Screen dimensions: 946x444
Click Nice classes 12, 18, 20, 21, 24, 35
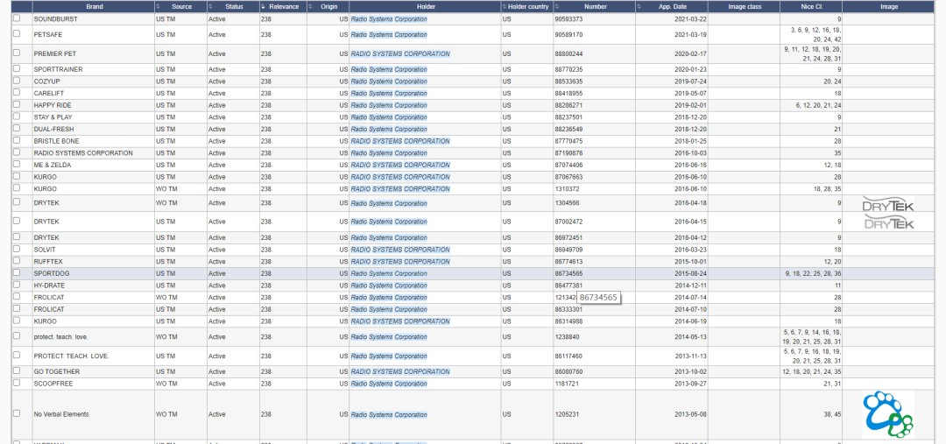coord(812,371)
